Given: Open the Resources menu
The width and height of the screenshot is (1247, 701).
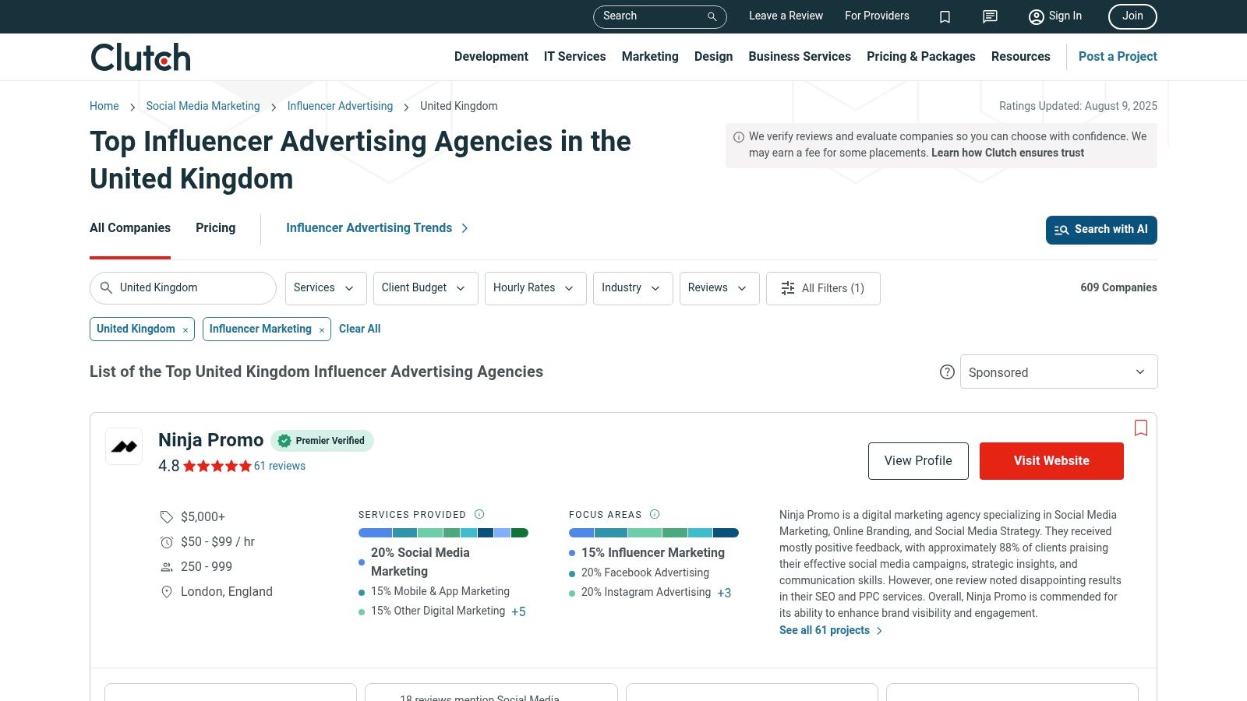Looking at the screenshot, I should (1020, 56).
